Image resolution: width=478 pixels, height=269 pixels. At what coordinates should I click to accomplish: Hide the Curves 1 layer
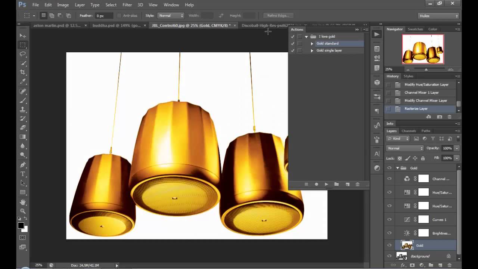pyautogui.click(x=389, y=220)
